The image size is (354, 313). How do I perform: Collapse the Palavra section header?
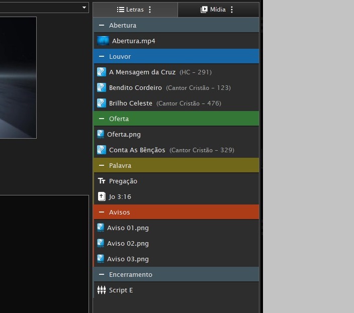click(x=102, y=165)
